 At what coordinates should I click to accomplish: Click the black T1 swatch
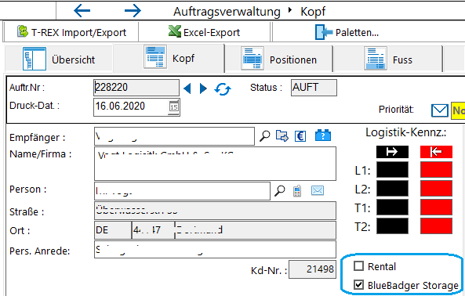[x=392, y=208]
